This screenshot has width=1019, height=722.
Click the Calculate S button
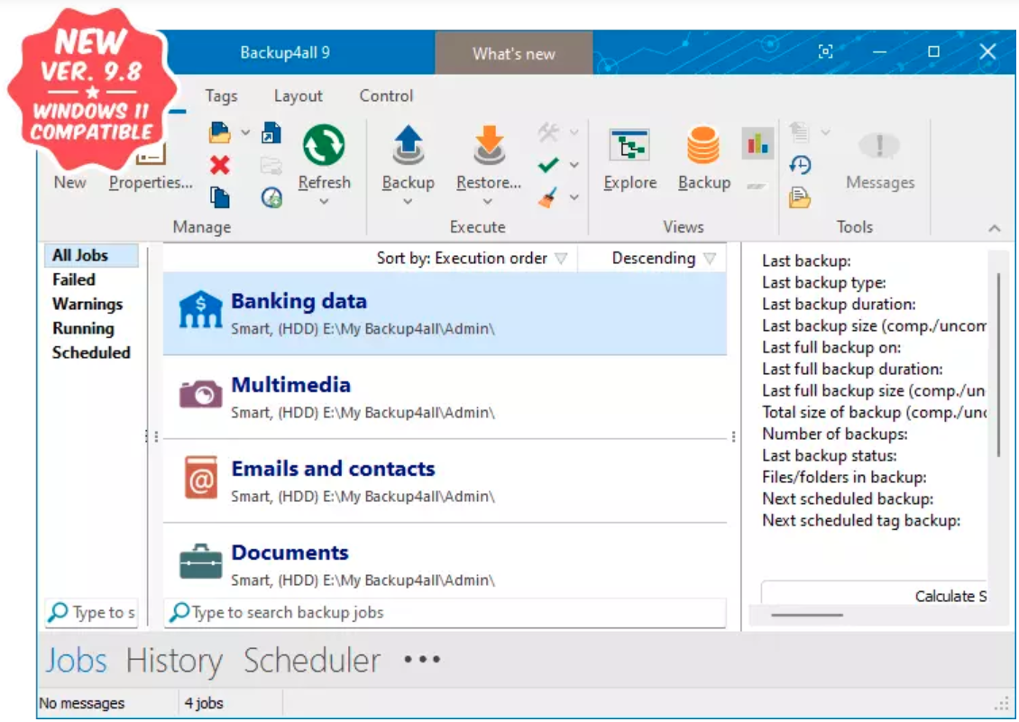[x=874, y=595]
